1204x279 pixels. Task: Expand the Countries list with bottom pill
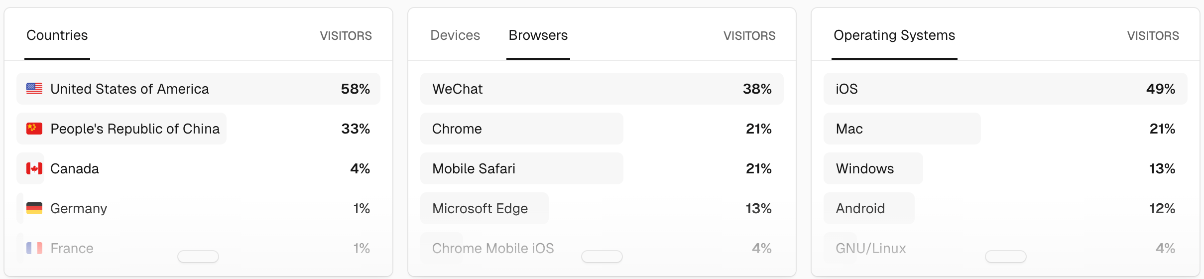tap(198, 257)
